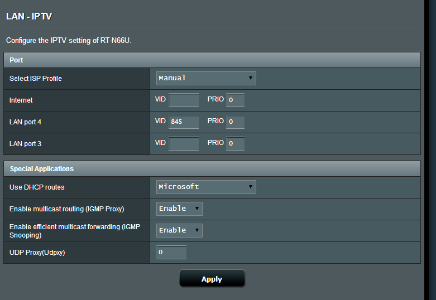The width and height of the screenshot is (436, 300).
Task: Click the Port section header
Action: coord(16,60)
